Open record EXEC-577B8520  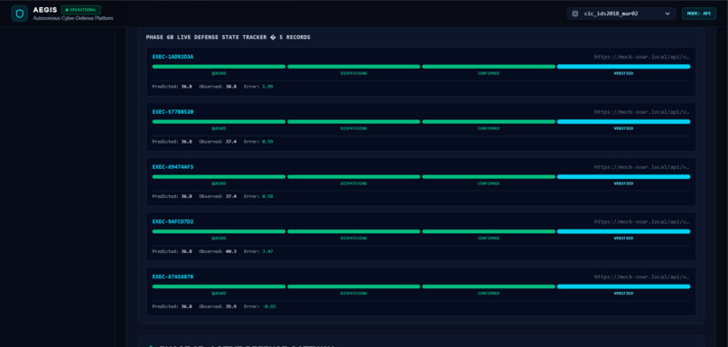click(x=173, y=111)
